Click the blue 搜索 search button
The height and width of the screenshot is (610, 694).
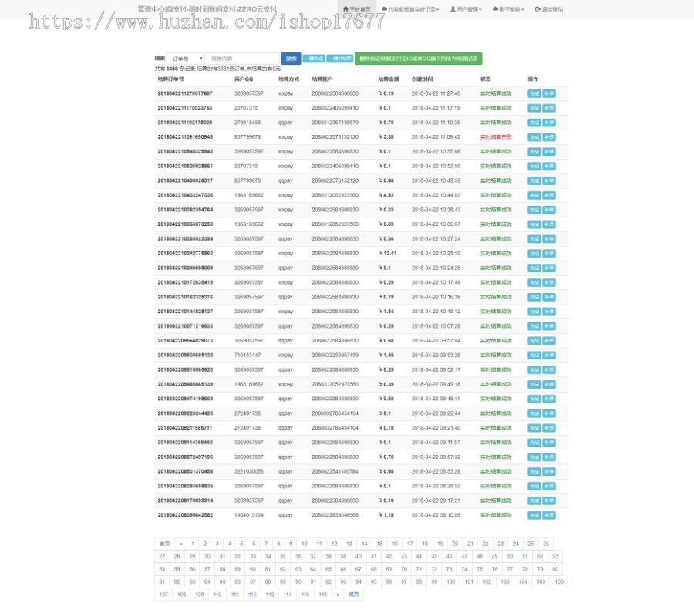click(291, 59)
